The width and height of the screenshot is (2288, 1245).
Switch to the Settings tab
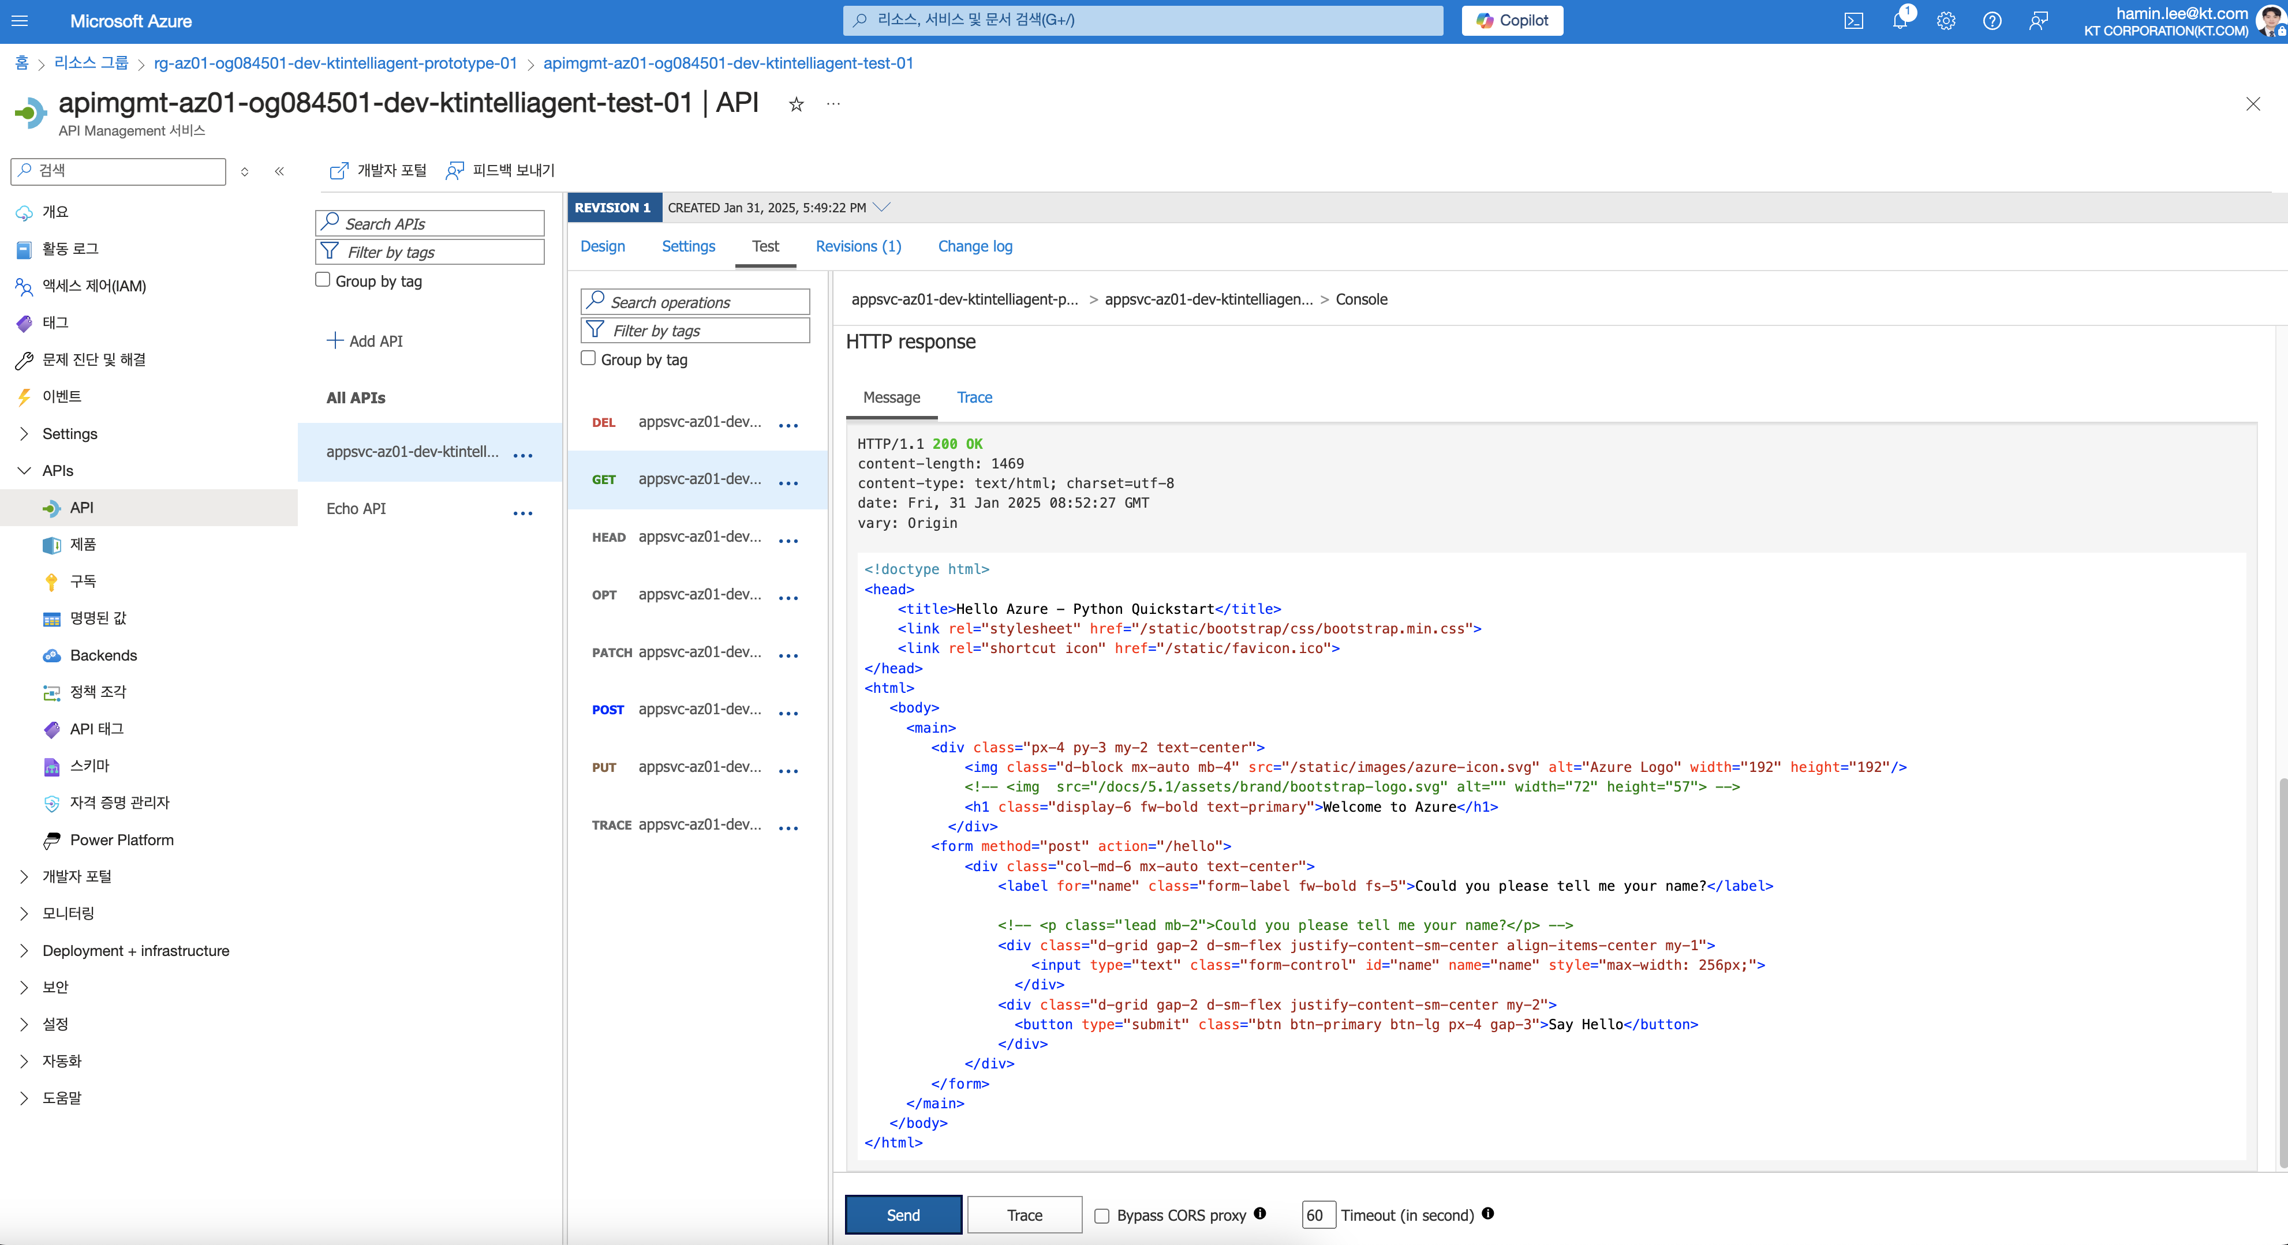pyautogui.click(x=689, y=246)
